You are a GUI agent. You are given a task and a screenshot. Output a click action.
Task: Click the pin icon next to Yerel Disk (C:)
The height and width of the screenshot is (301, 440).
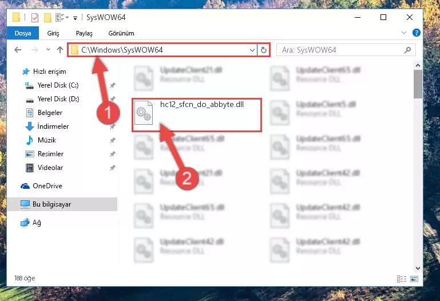tap(113, 85)
